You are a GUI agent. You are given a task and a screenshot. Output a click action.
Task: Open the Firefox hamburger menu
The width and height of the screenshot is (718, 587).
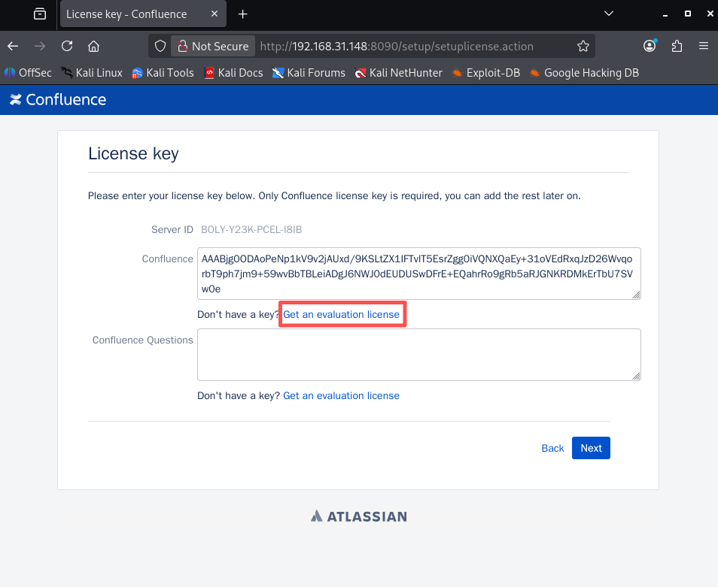tap(704, 46)
